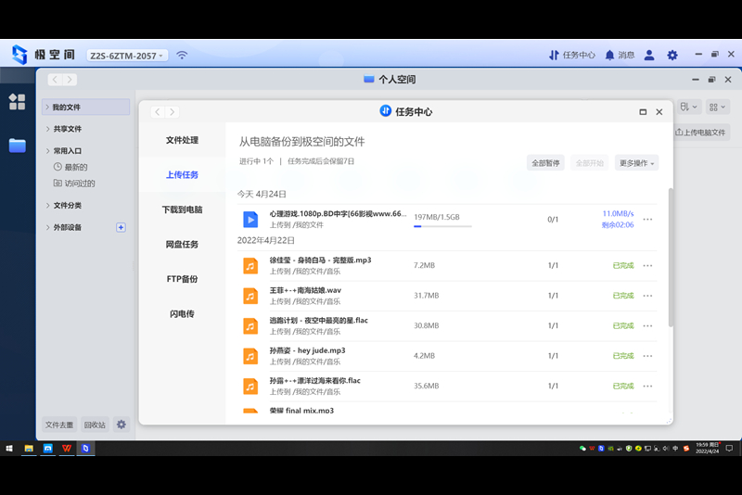Open more options for 逃跑计划 row

coord(647,325)
